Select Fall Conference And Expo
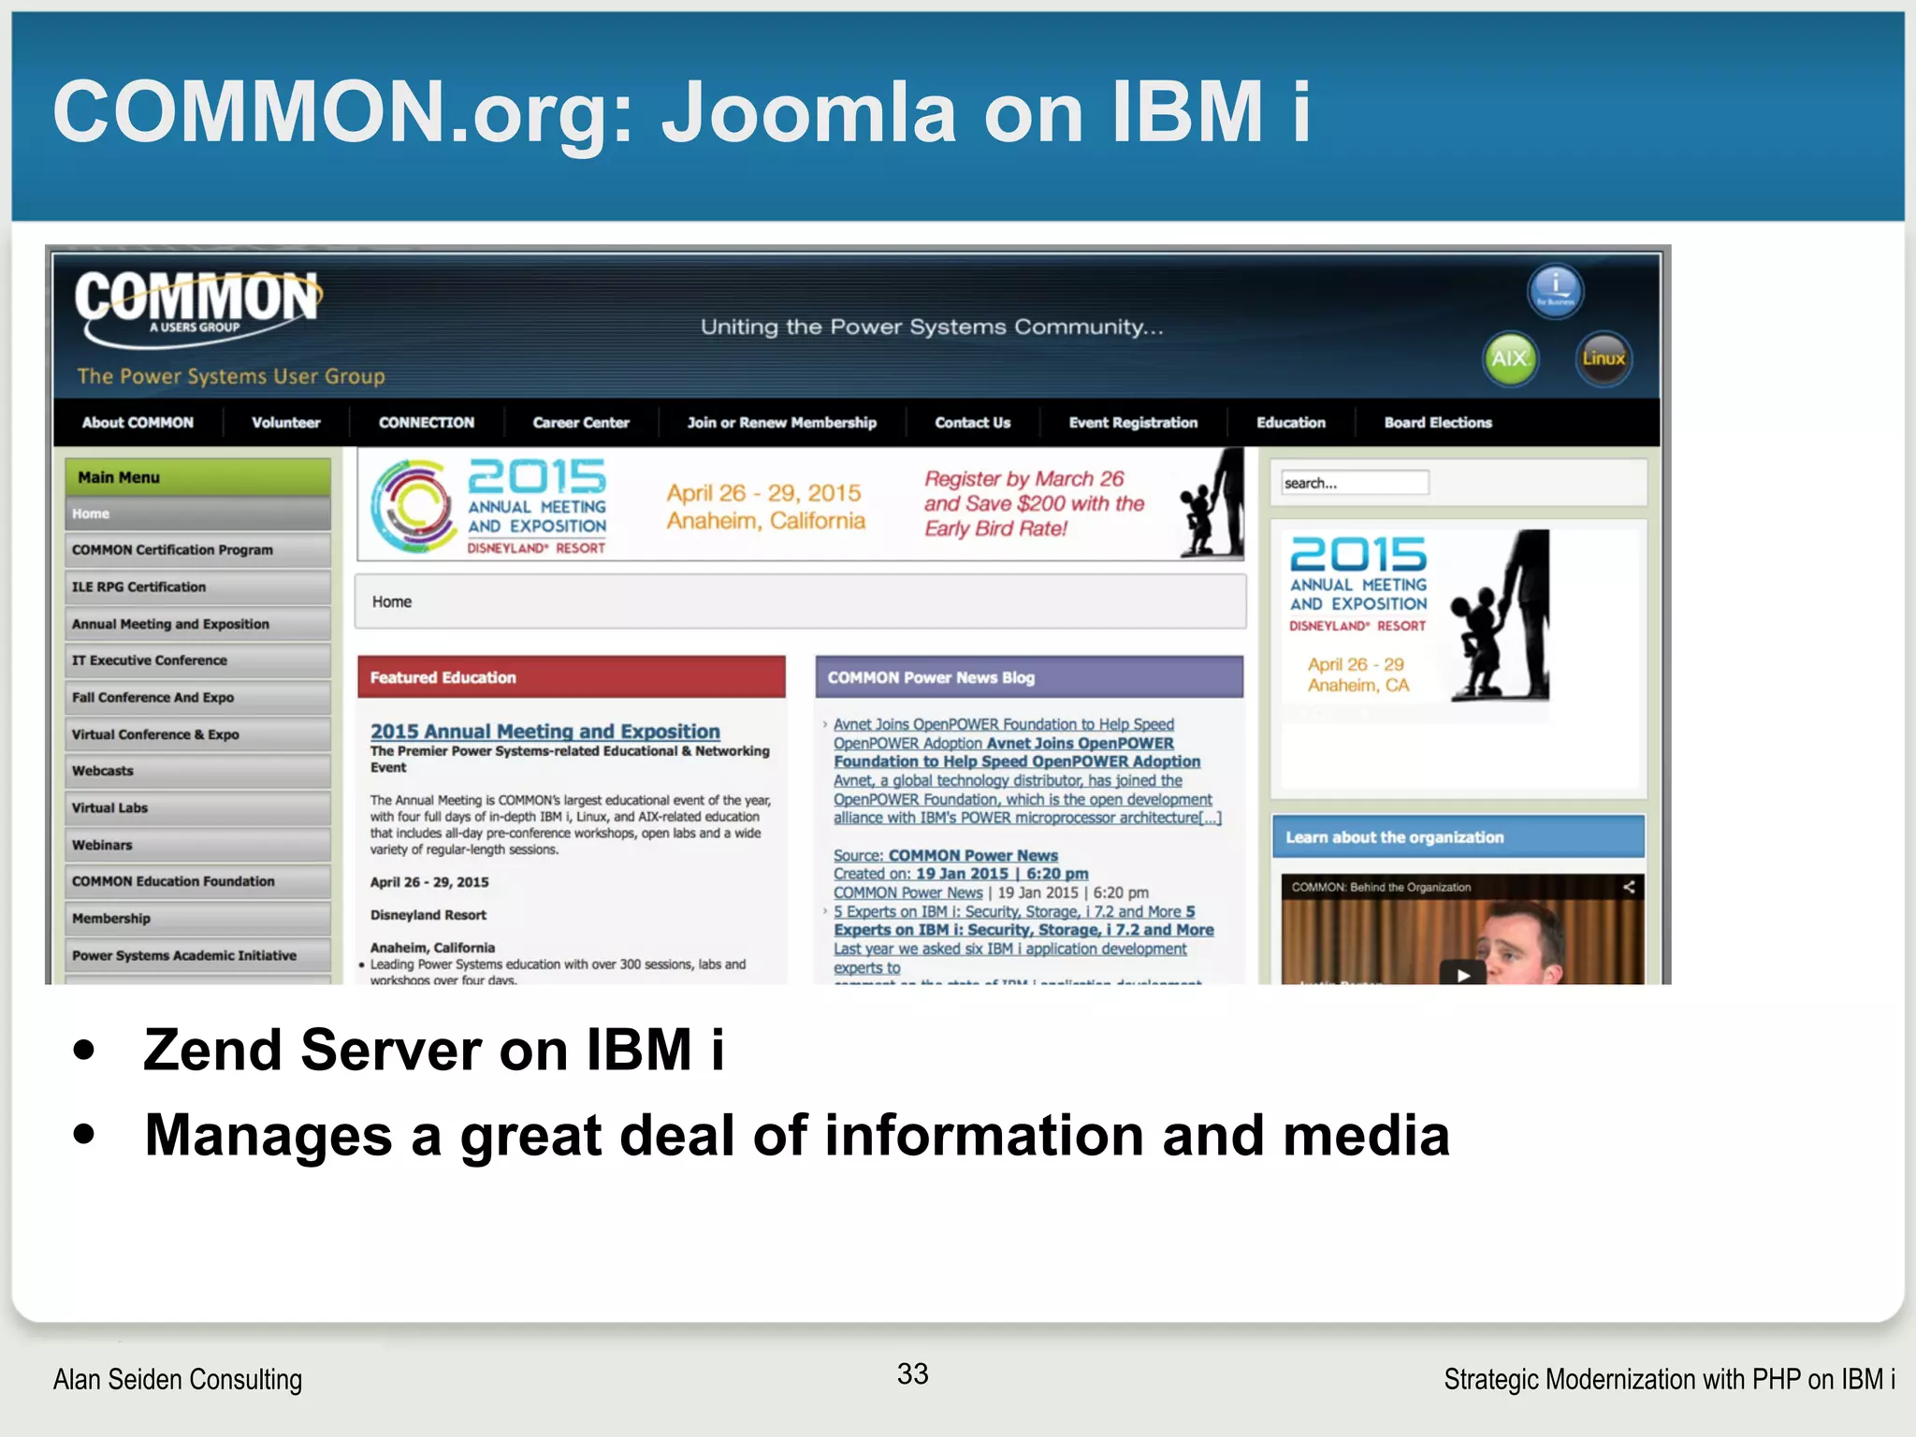 (x=197, y=698)
